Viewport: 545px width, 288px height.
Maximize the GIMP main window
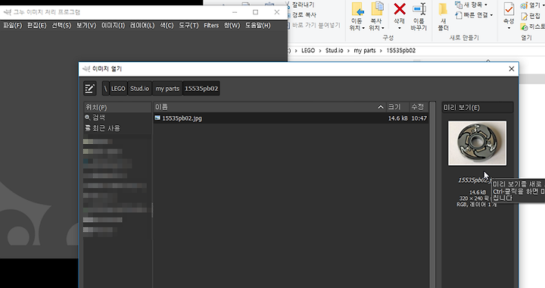coord(256,12)
